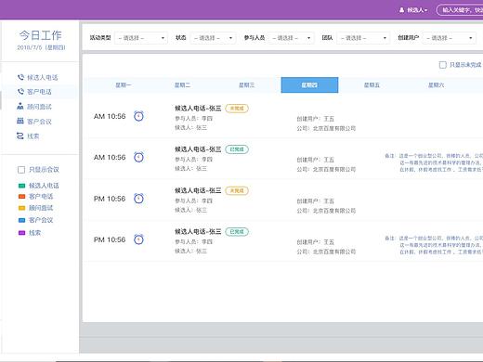Switch to 星期三 tab
This screenshot has height=362, width=483.
246,85
